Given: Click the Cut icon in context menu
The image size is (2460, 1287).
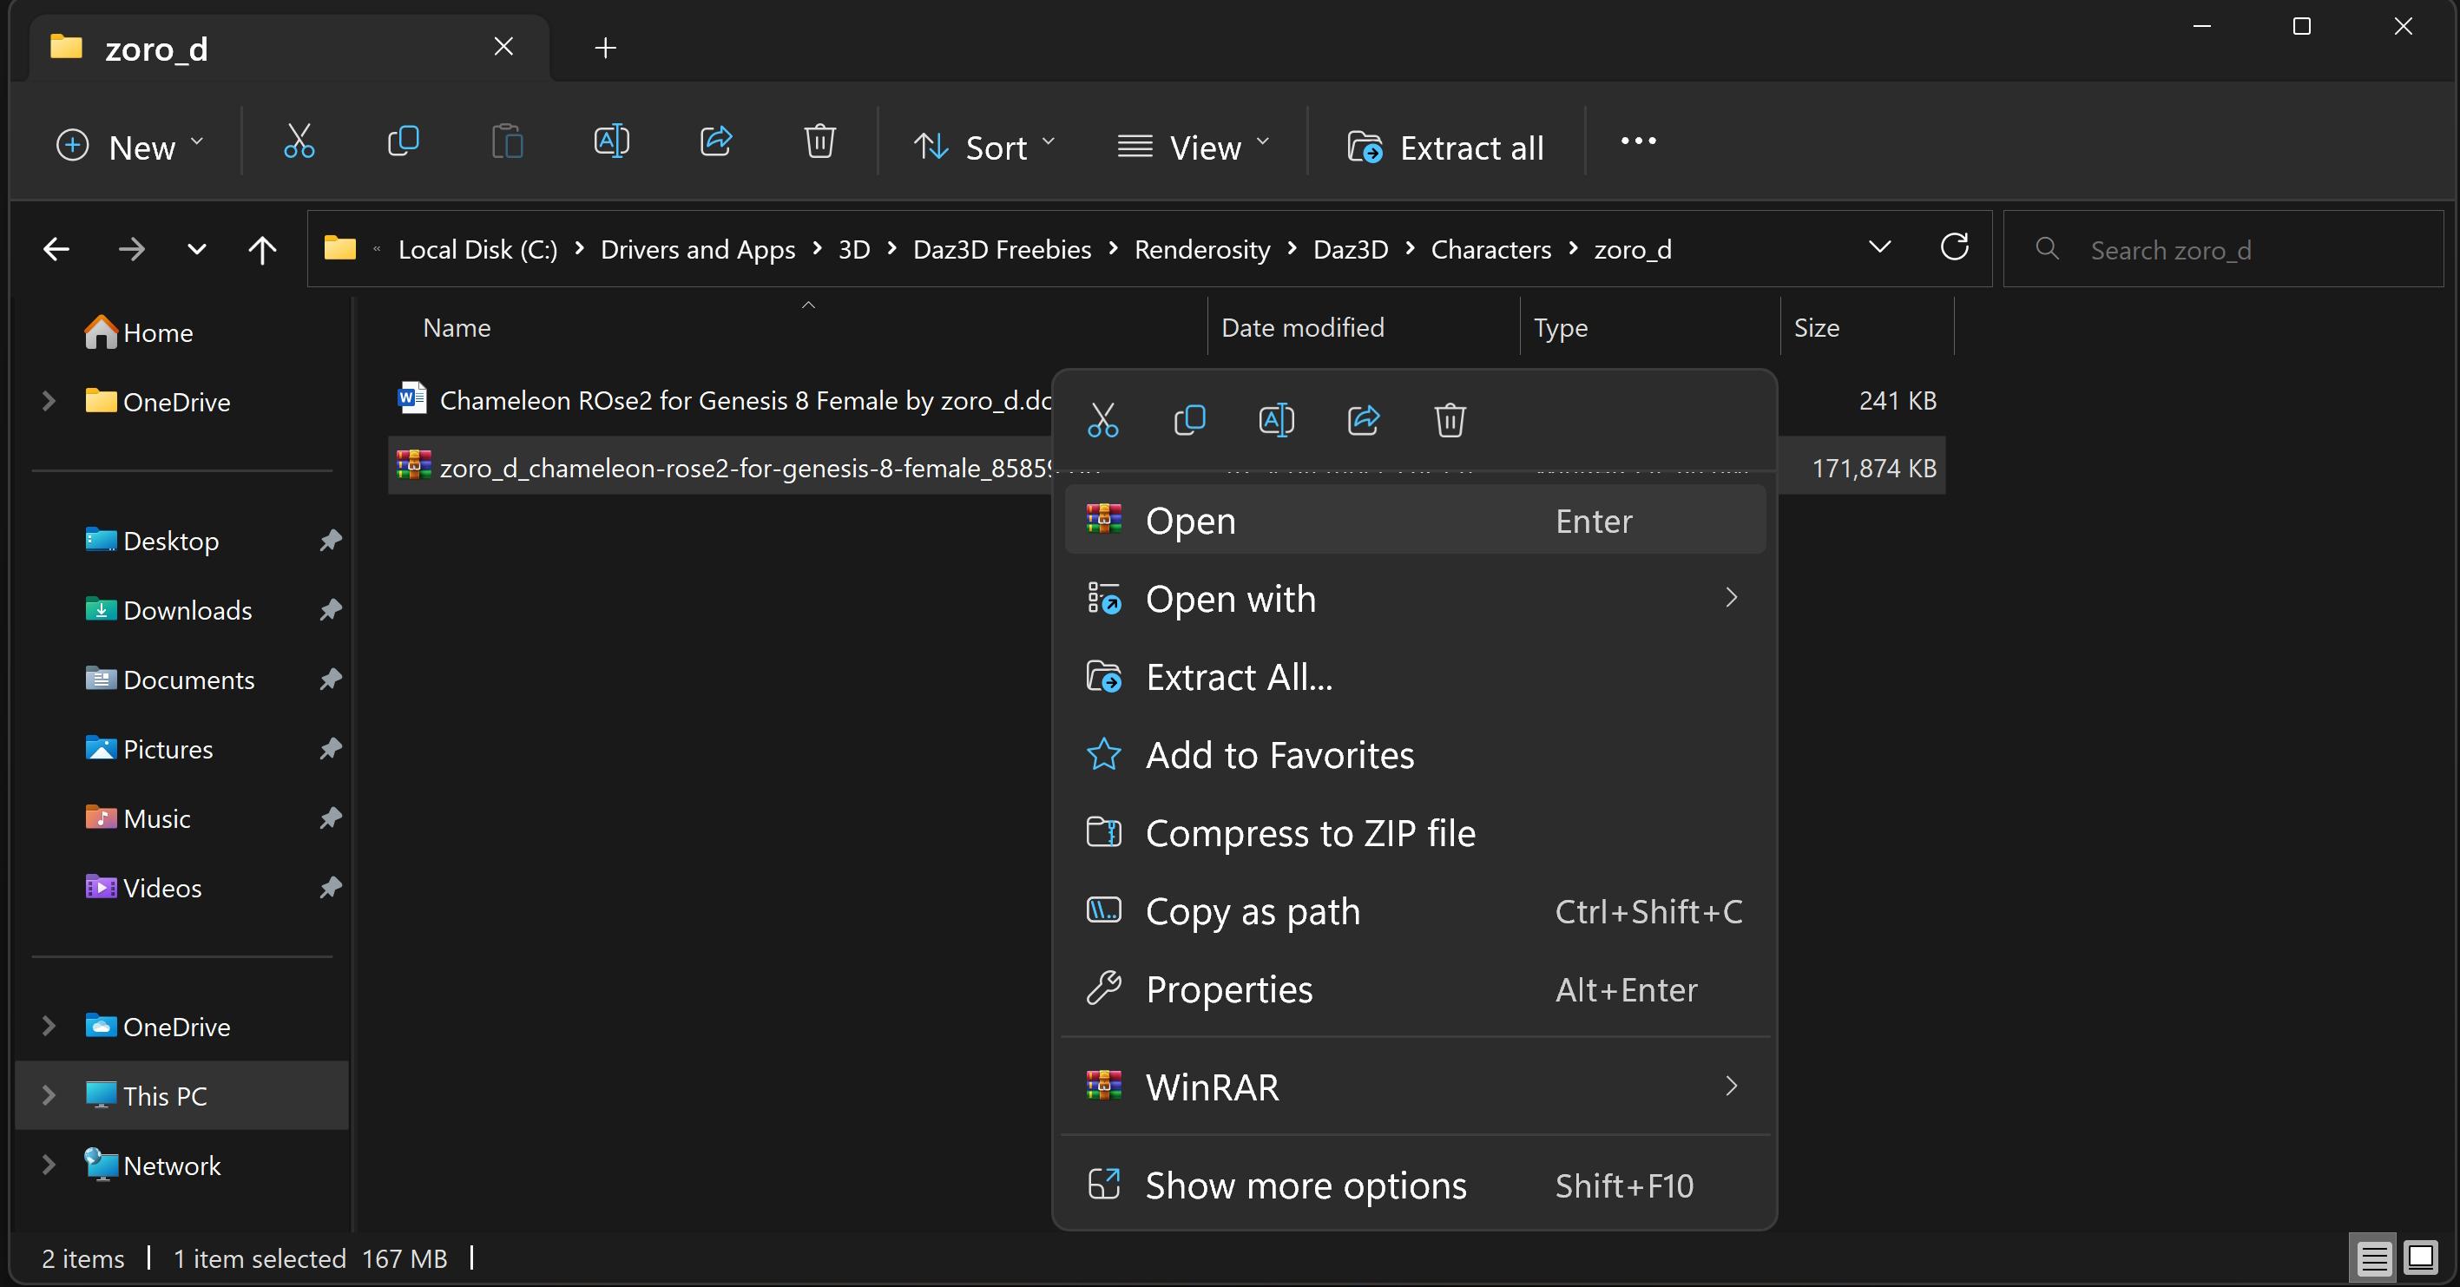Looking at the screenshot, I should click(x=1102, y=420).
